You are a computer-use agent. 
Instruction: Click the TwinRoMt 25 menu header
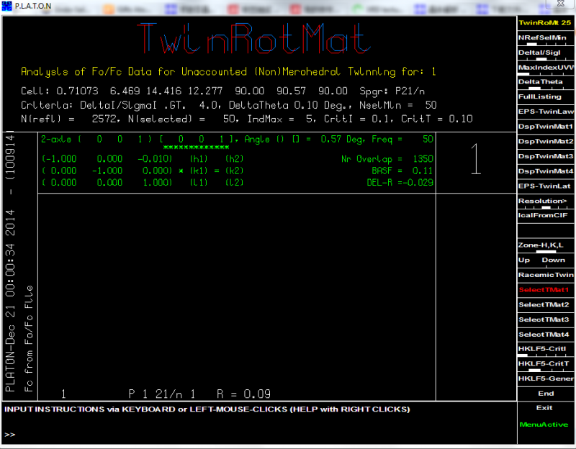545,23
